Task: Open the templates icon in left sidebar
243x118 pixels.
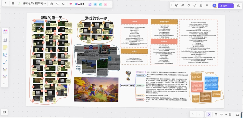Action: coord(5,32)
